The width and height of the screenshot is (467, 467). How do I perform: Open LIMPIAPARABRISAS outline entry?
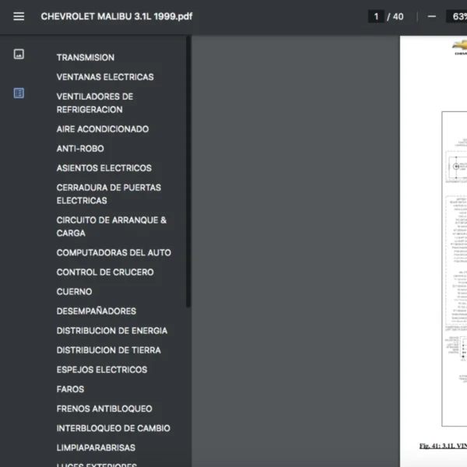tap(96, 448)
